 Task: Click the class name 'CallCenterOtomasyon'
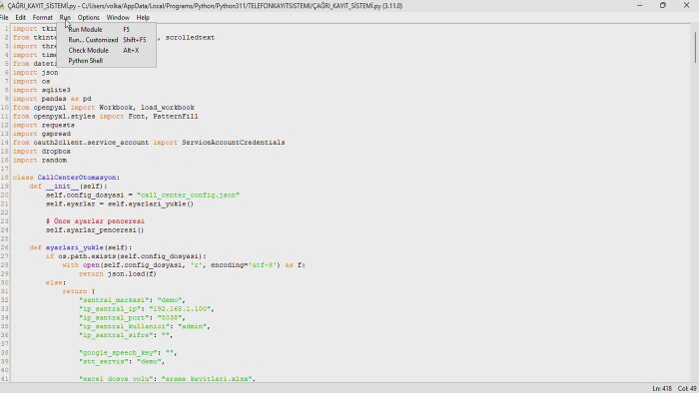(x=77, y=178)
